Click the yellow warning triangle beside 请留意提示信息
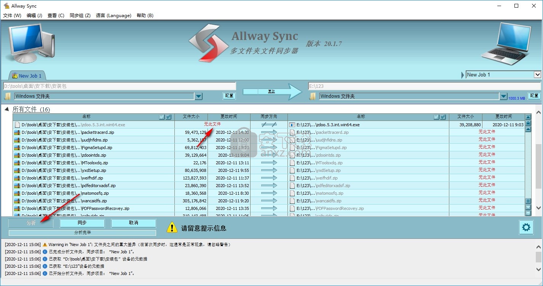 [172, 228]
